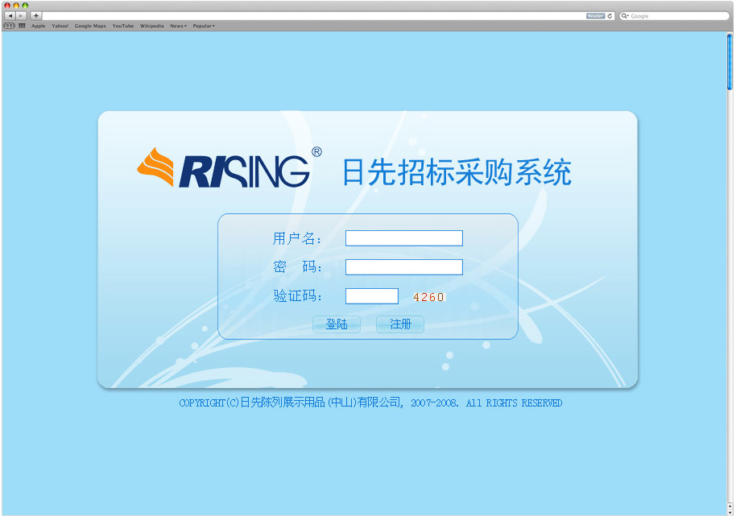Click the Reader button in address bar
This screenshot has width=736, height=516.
[x=595, y=16]
